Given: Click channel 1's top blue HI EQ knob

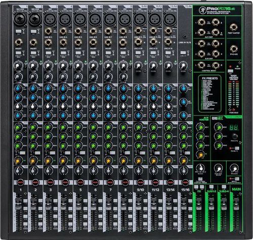Looking at the screenshot, I should tap(18, 89).
